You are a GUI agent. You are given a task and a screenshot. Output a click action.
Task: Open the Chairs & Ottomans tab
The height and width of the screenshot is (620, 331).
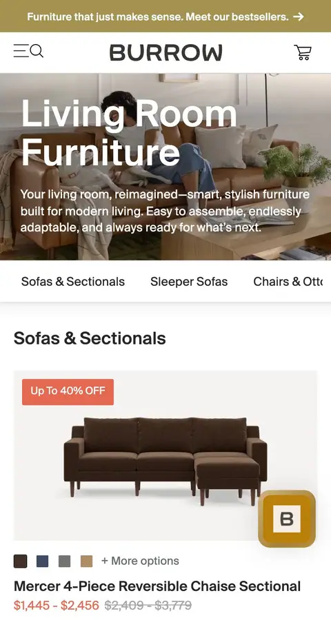coord(288,282)
